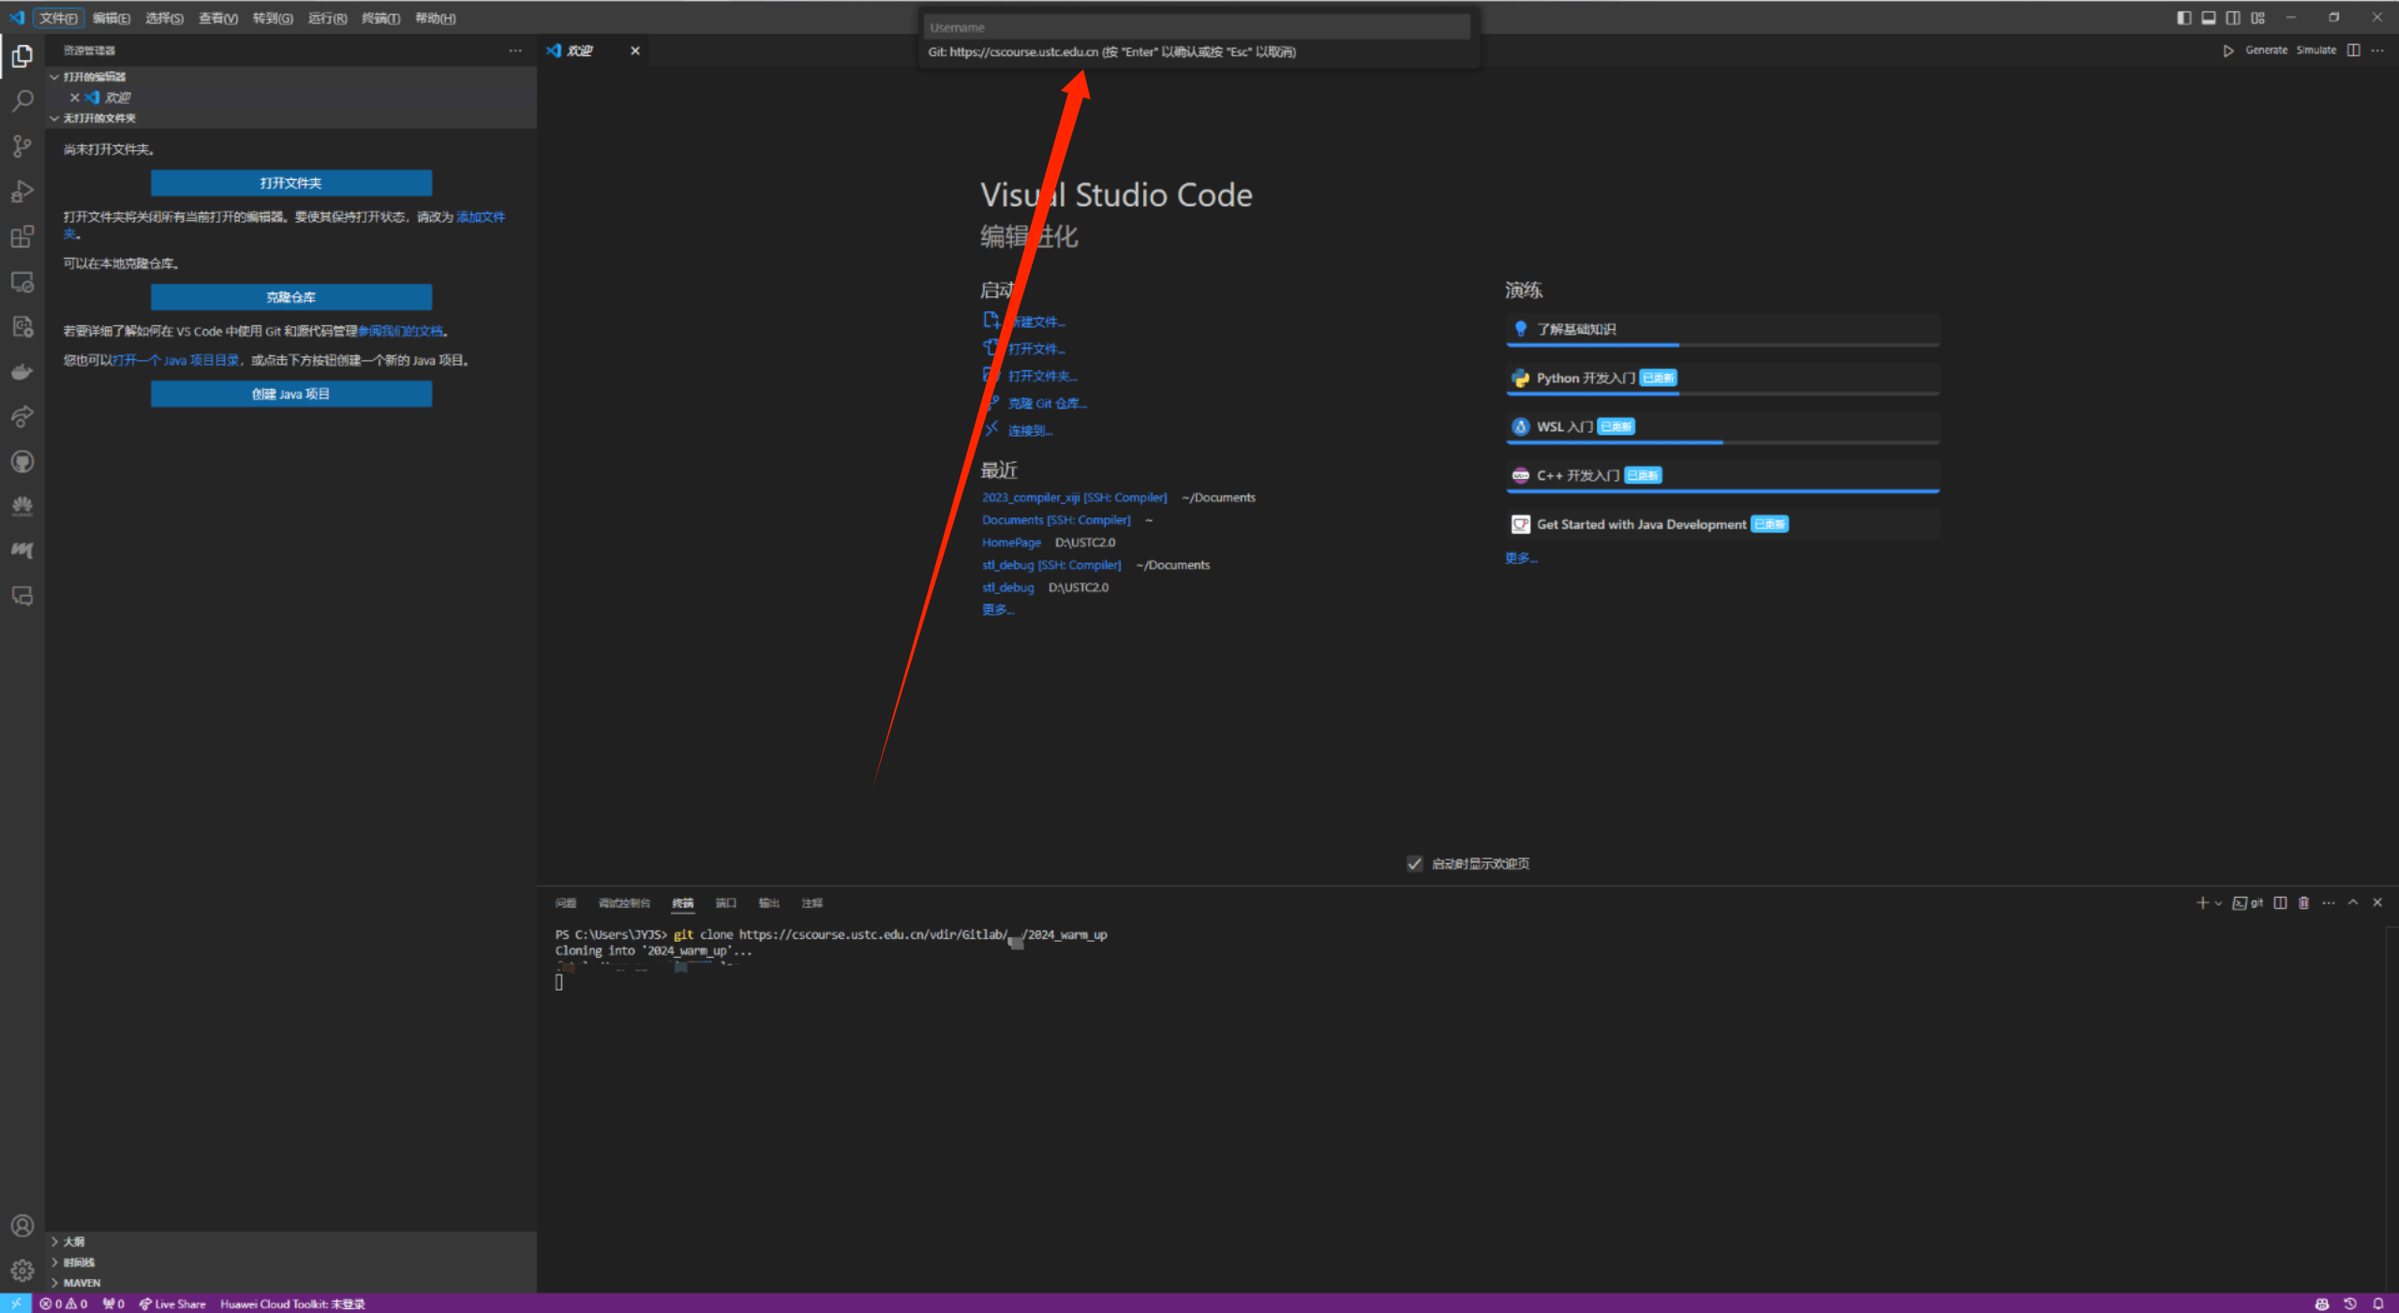This screenshot has width=2399, height=1313.
Task: Close the bottom terminal panel
Action: click(2377, 903)
